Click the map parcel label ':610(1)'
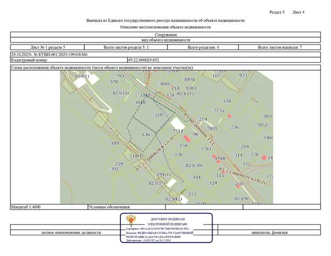This screenshot has width=331, height=256. [82, 76]
